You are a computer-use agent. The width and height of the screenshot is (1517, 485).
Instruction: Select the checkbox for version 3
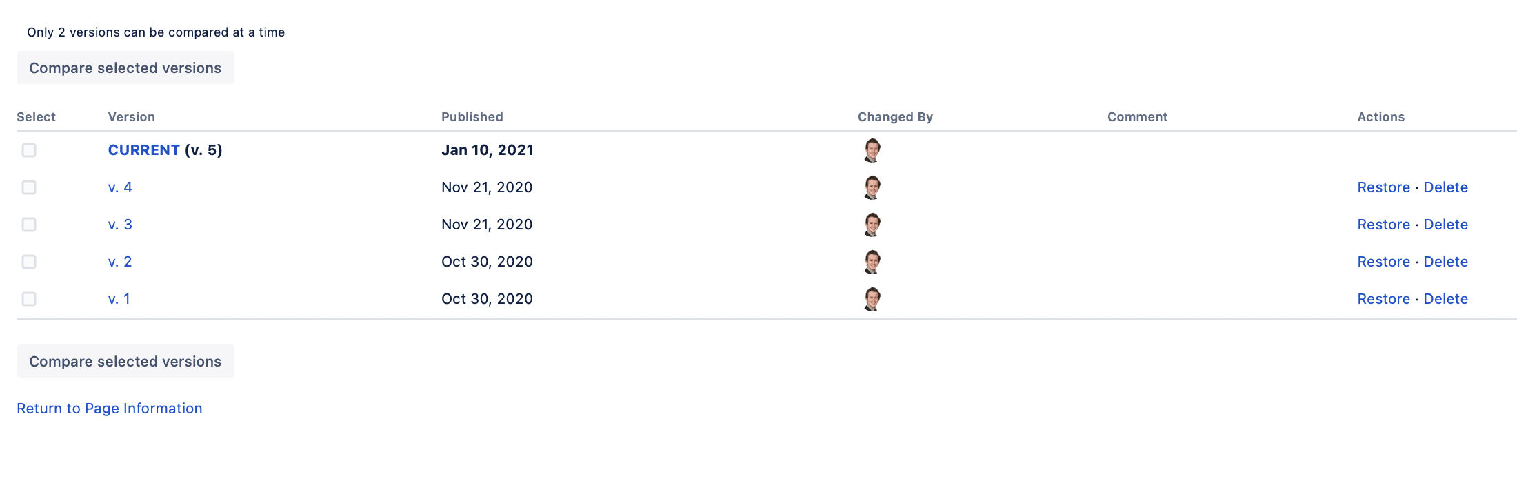point(28,224)
